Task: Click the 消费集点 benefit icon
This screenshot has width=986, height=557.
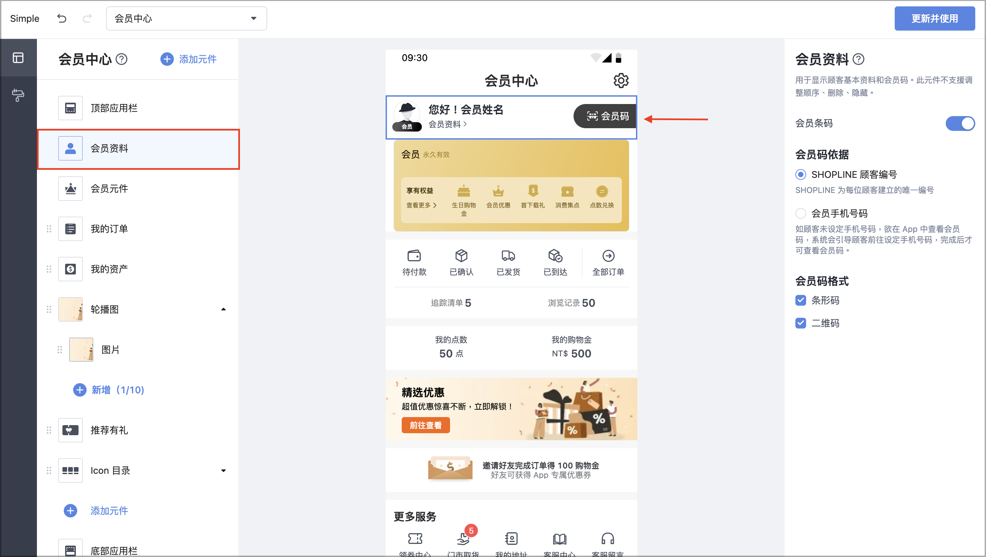Action: pyautogui.click(x=567, y=191)
